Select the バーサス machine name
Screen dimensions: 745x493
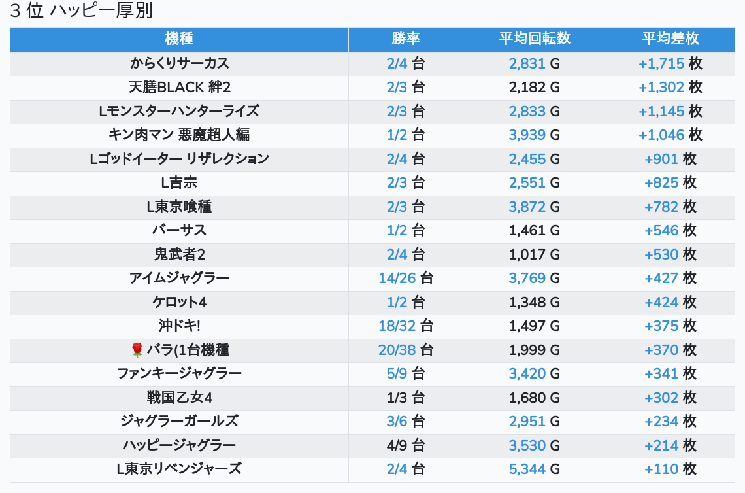[179, 231]
